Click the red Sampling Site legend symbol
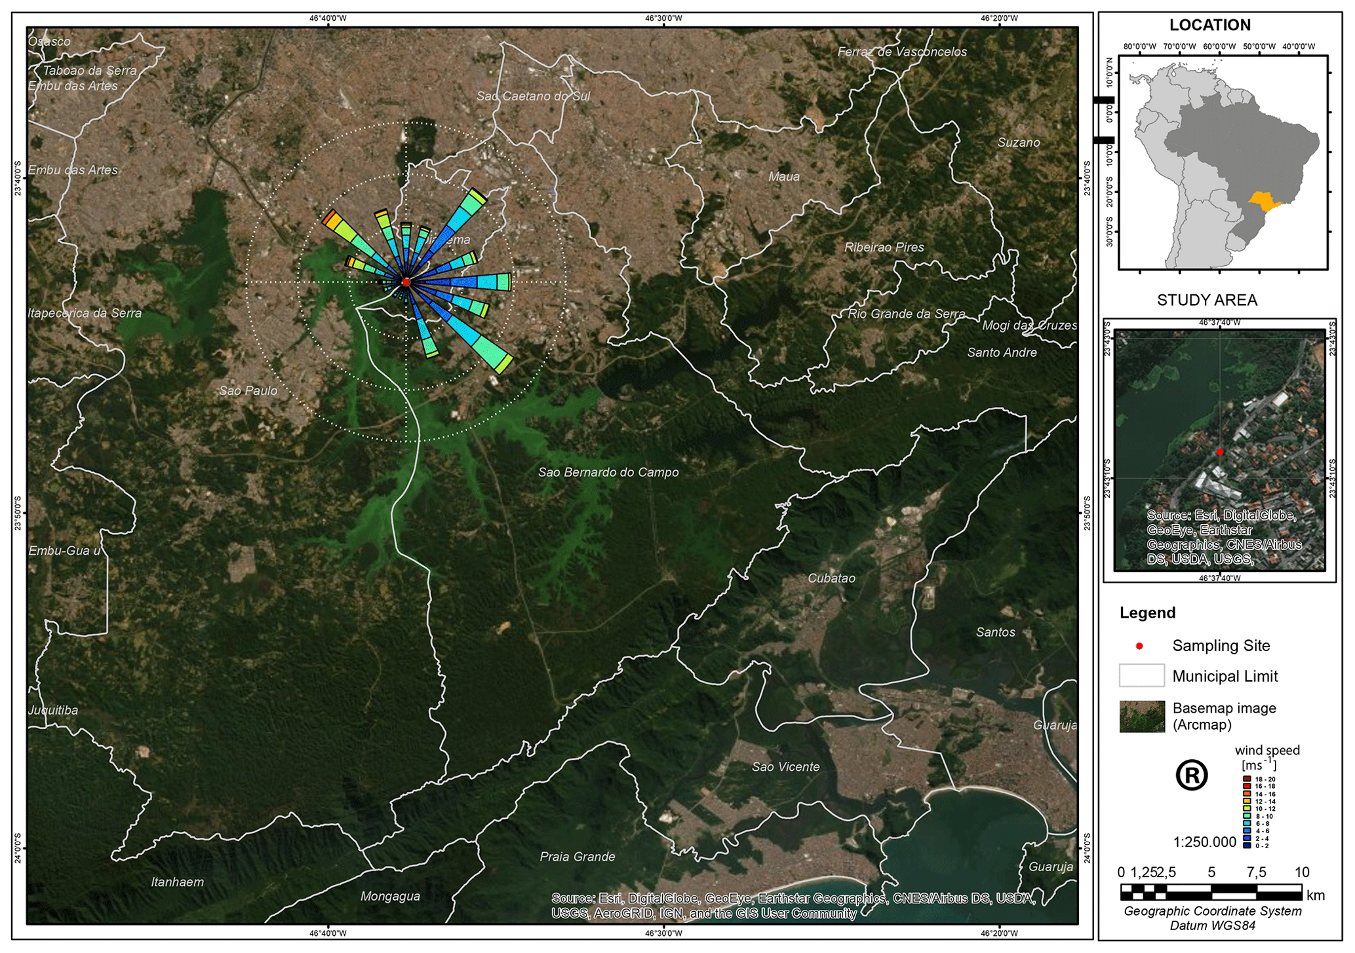 click(x=1139, y=646)
